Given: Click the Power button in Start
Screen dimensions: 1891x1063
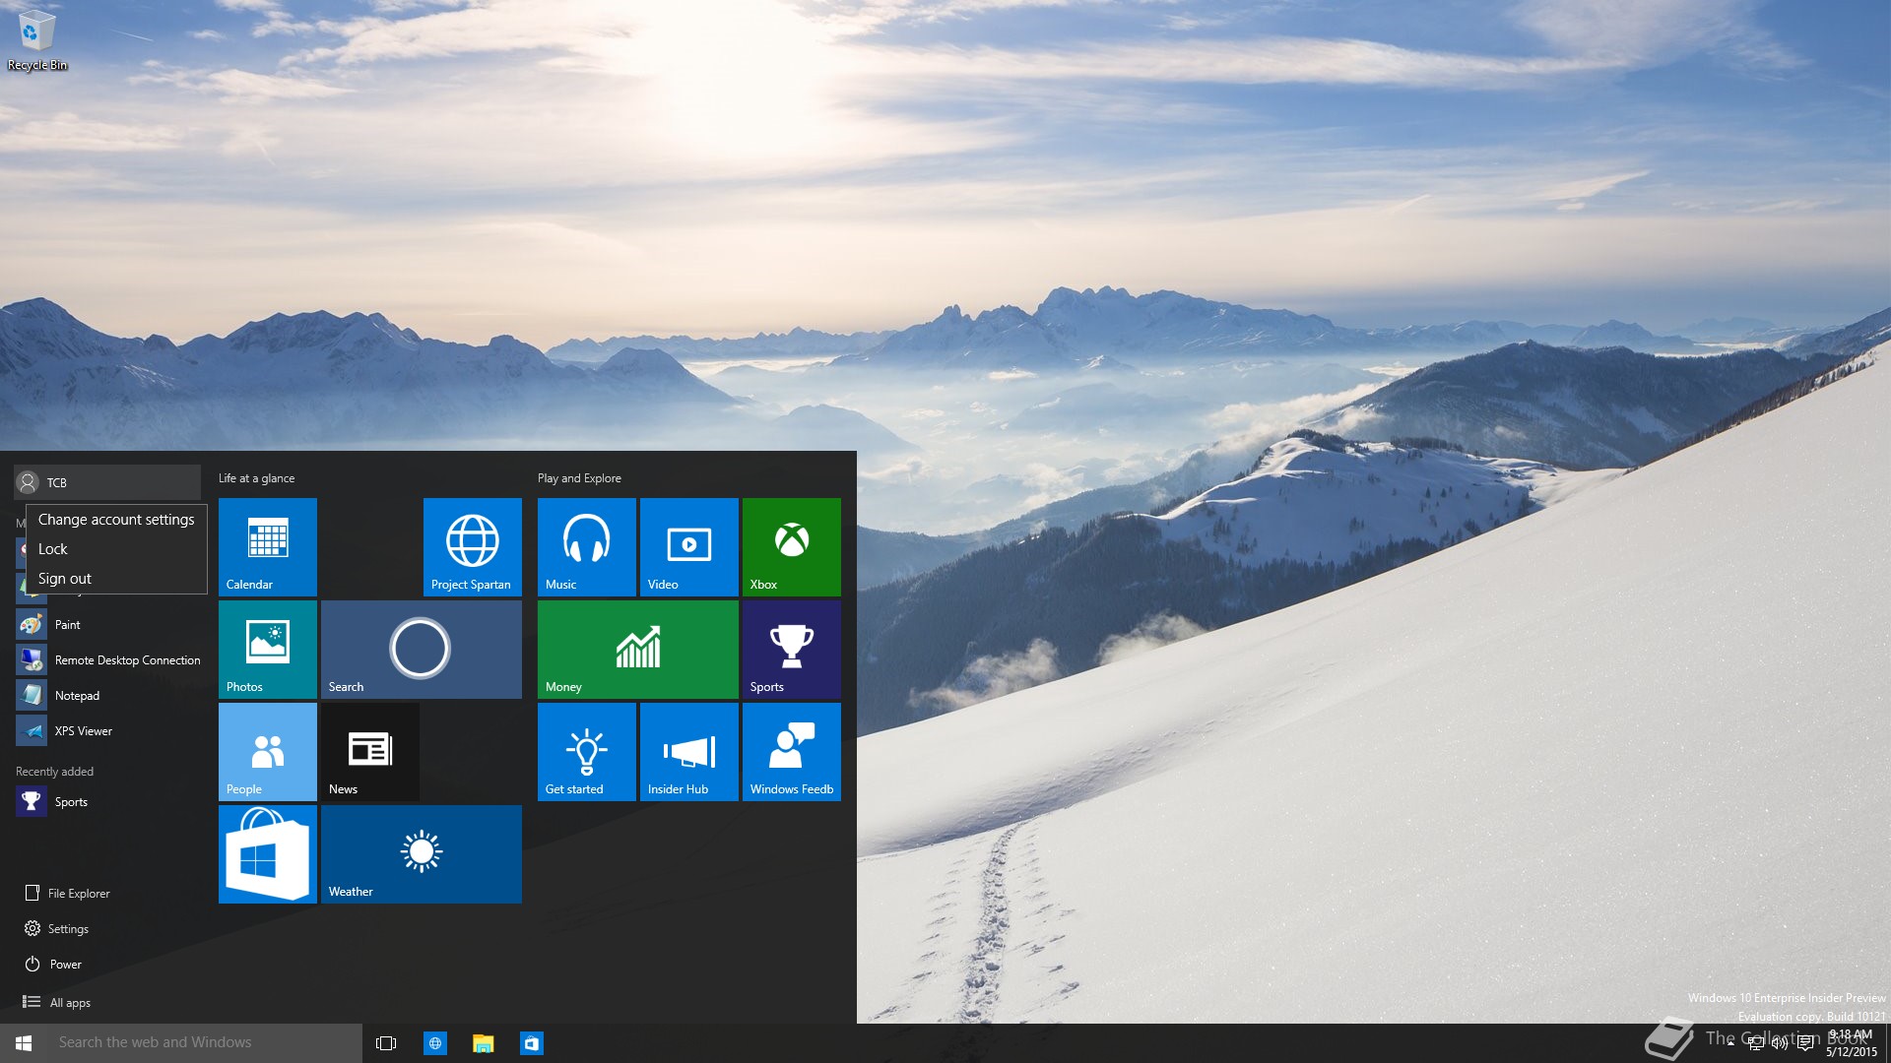Looking at the screenshot, I should click(x=108, y=964).
